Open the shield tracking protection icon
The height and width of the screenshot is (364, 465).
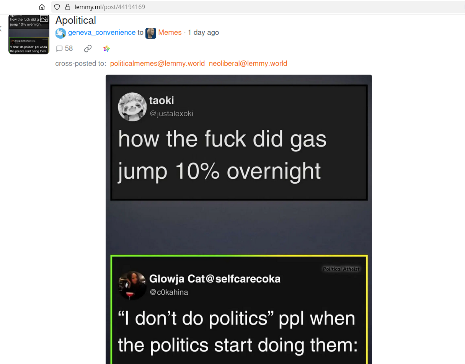(57, 7)
